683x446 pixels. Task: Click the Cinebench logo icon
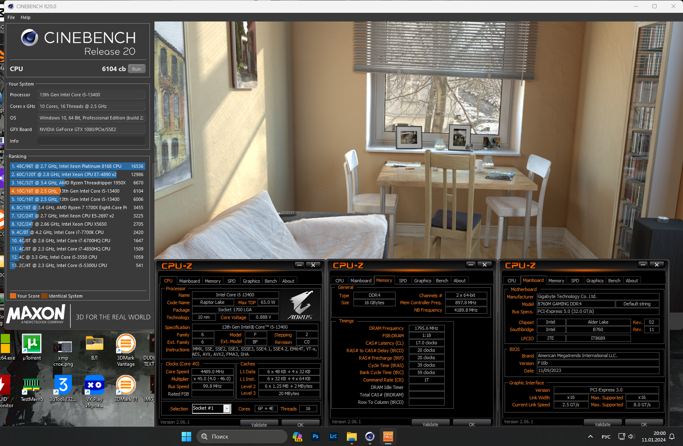(29, 38)
